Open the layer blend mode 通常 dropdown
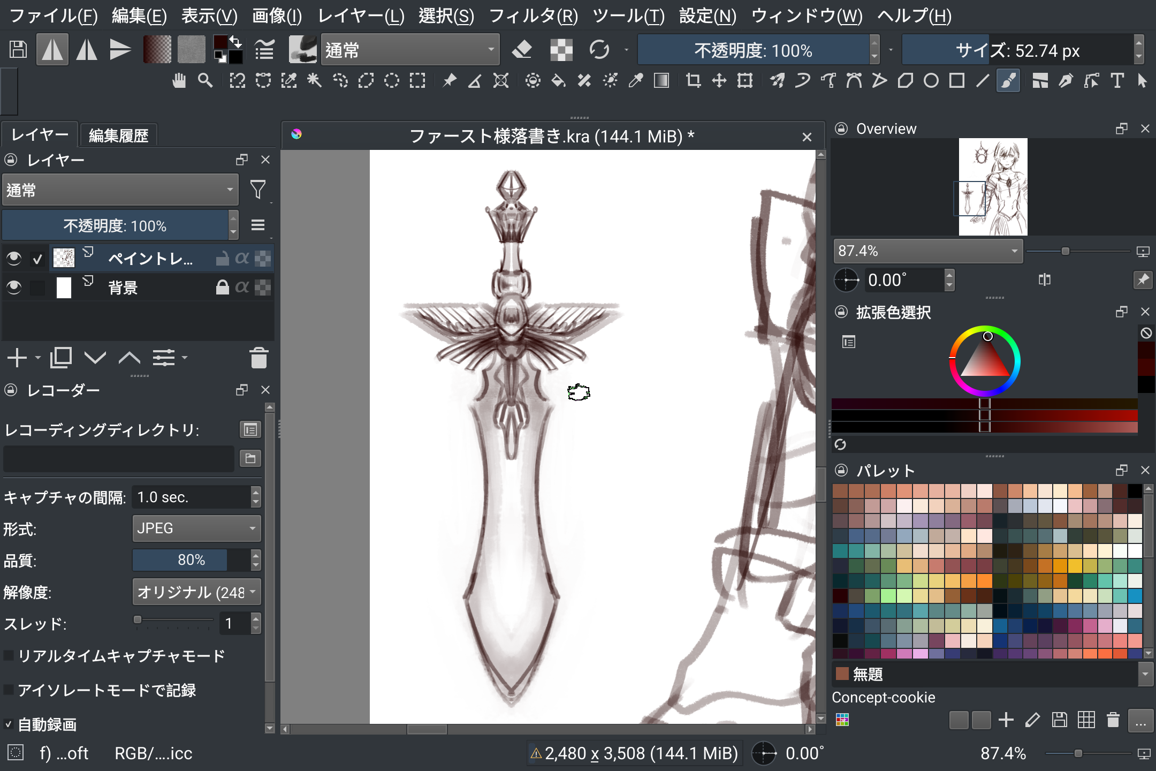Screen dimensions: 1156x771 pos(120,190)
